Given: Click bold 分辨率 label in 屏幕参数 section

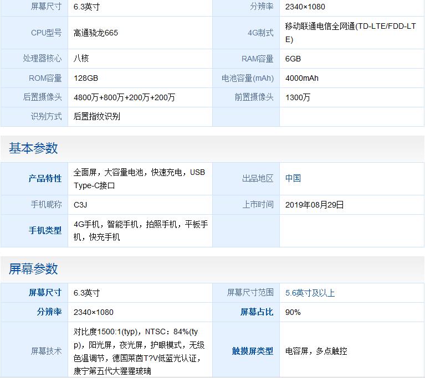Looking at the screenshot, I should pyautogui.click(x=49, y=312).
